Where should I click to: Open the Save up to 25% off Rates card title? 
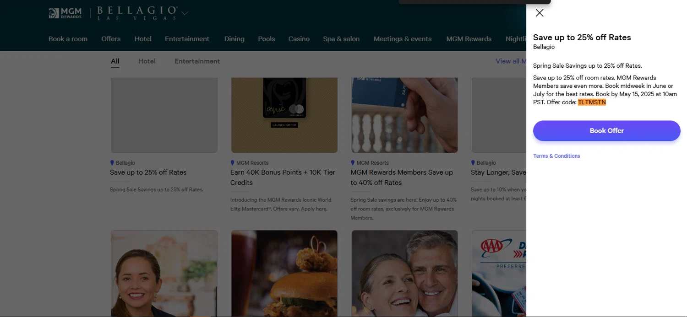click(148, 172)
